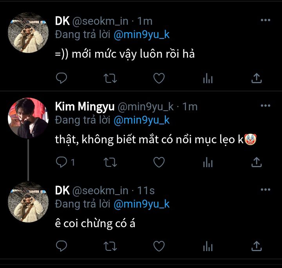Open Kim Mingyu's profile picture
Screen dimensions: 282x268
pos(28,118)
